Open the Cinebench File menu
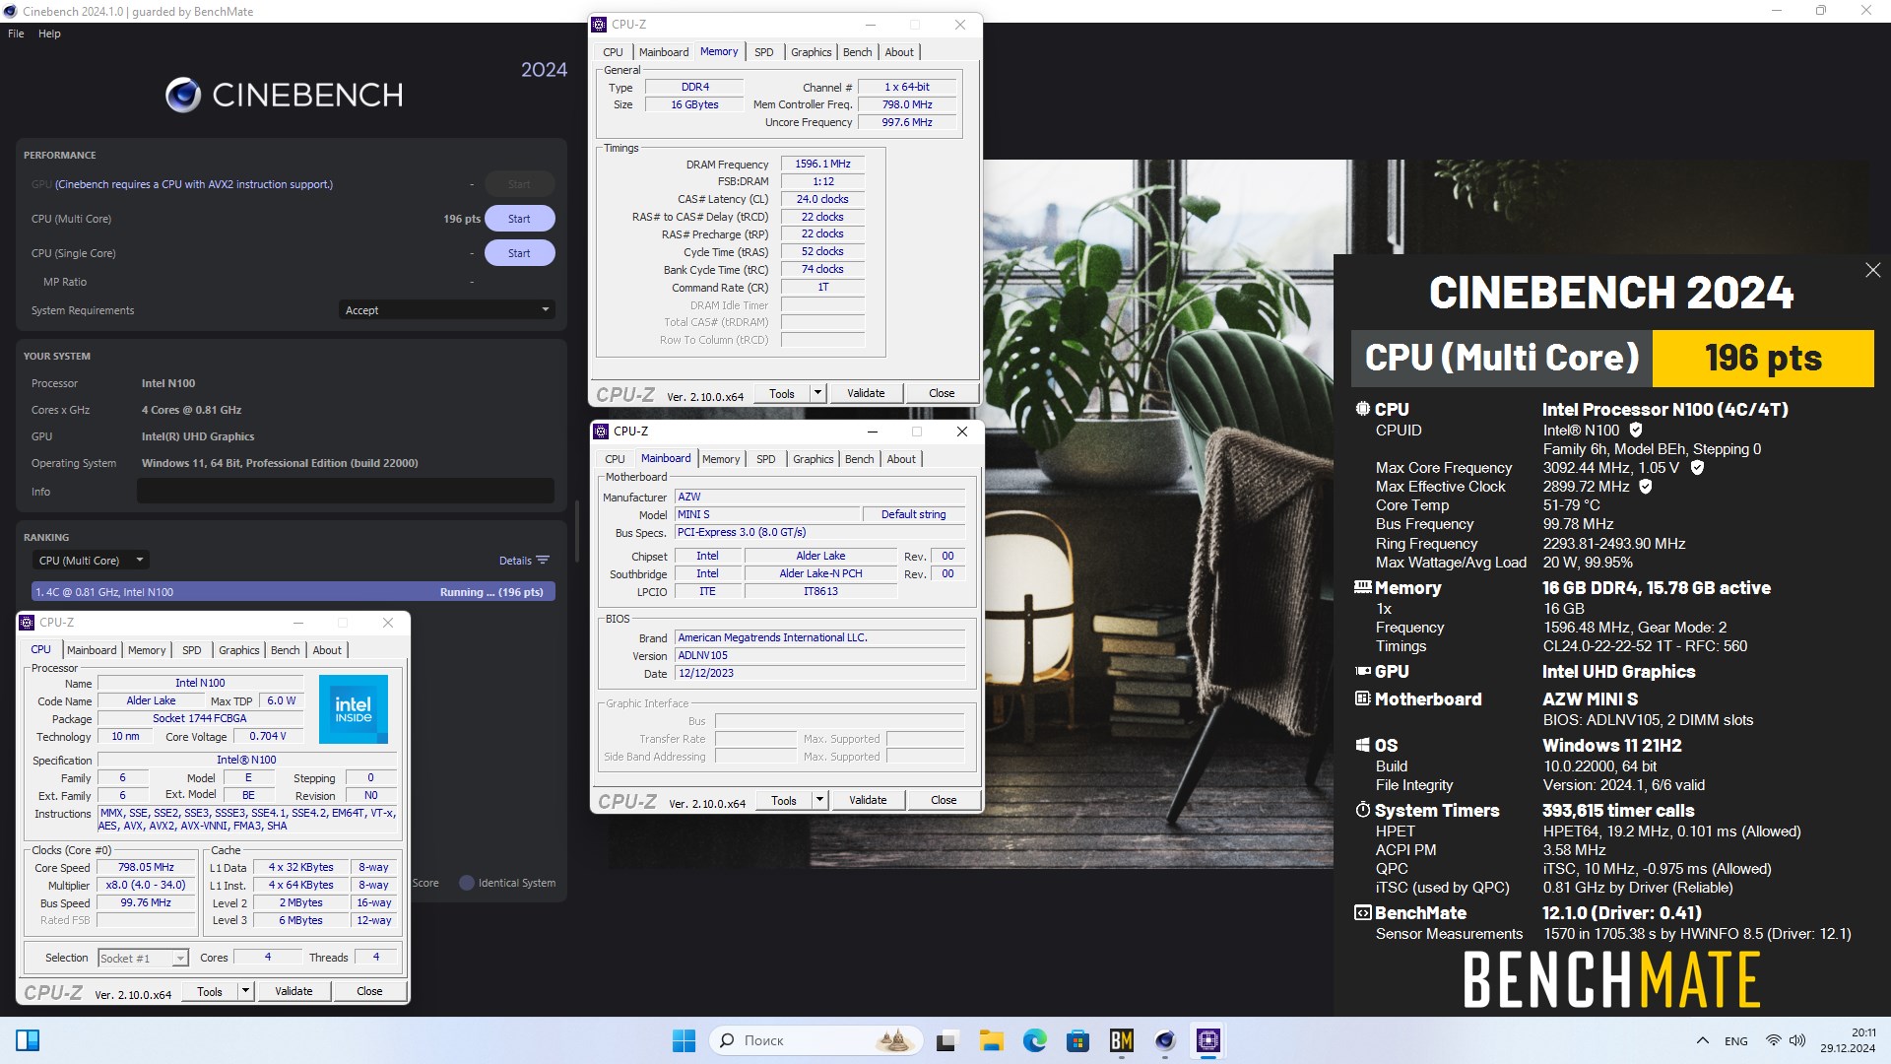1891x1064 pixels. (x=16, y=33)
